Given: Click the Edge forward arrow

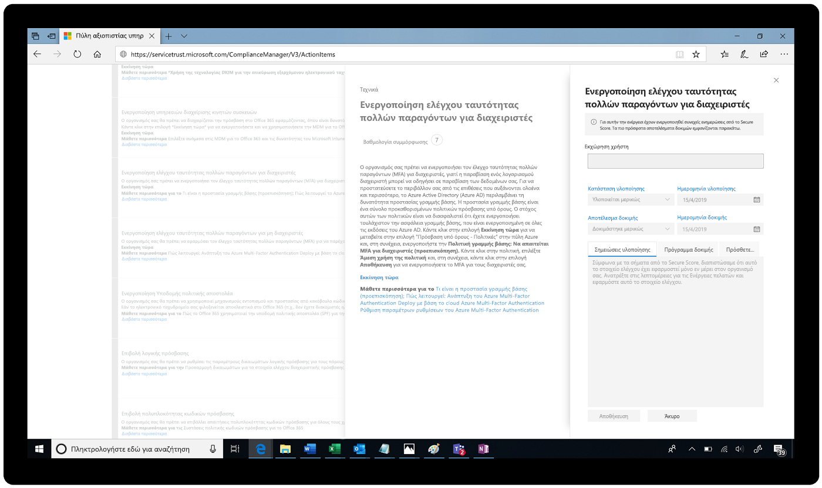Looking at the screenshot, I should coord(57,54).
